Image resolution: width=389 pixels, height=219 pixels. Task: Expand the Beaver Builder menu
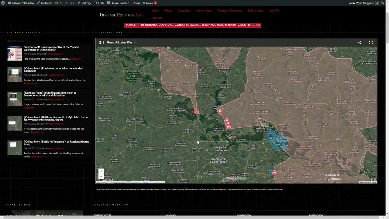(x=118, y=3)
